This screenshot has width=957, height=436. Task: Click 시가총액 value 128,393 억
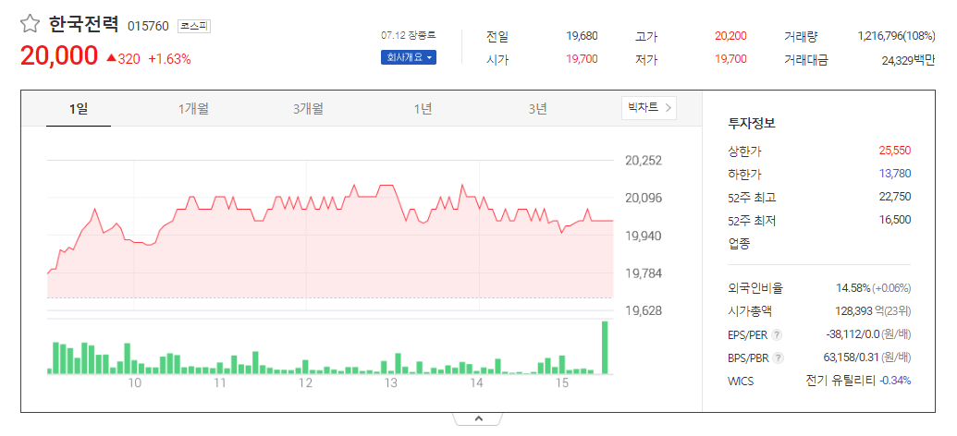859,311
